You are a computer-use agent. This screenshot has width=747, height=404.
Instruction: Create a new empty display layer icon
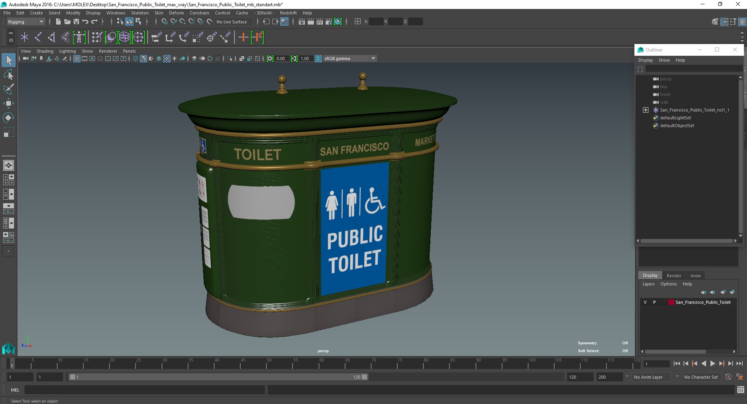723,292
